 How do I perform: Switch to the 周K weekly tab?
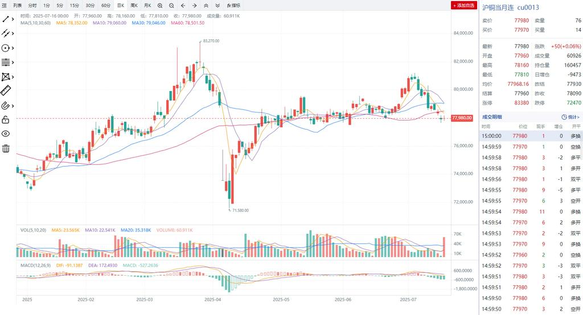point(134,5)
